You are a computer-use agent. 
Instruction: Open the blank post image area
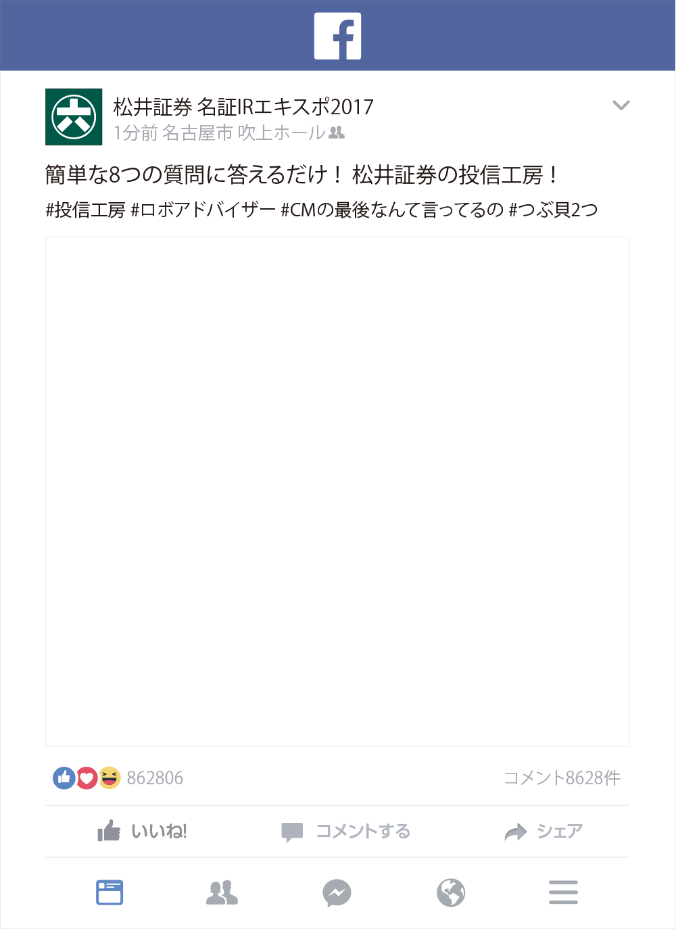(337, 492)
